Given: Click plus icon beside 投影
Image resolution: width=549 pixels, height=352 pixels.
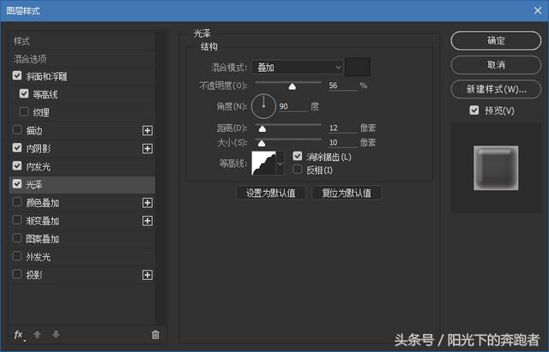Looking at the screenshot, I should [x=148, y=275].
